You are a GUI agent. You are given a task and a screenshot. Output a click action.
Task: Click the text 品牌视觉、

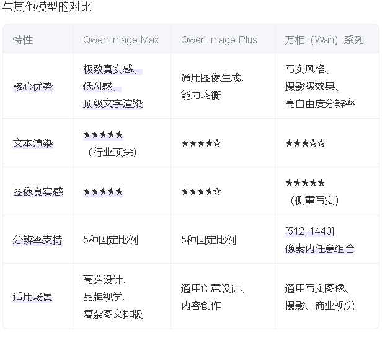105,297
